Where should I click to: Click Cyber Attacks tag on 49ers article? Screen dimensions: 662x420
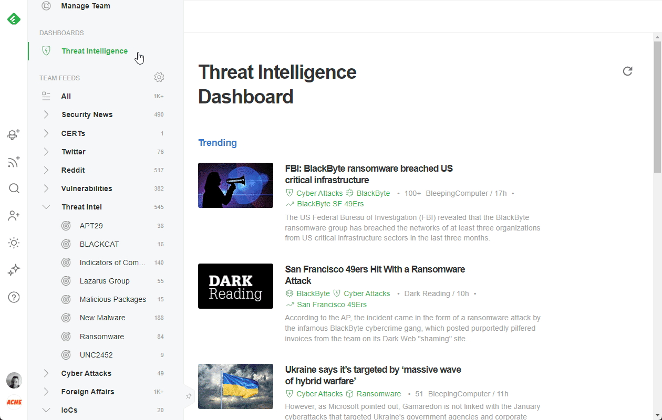click(367, 293)
